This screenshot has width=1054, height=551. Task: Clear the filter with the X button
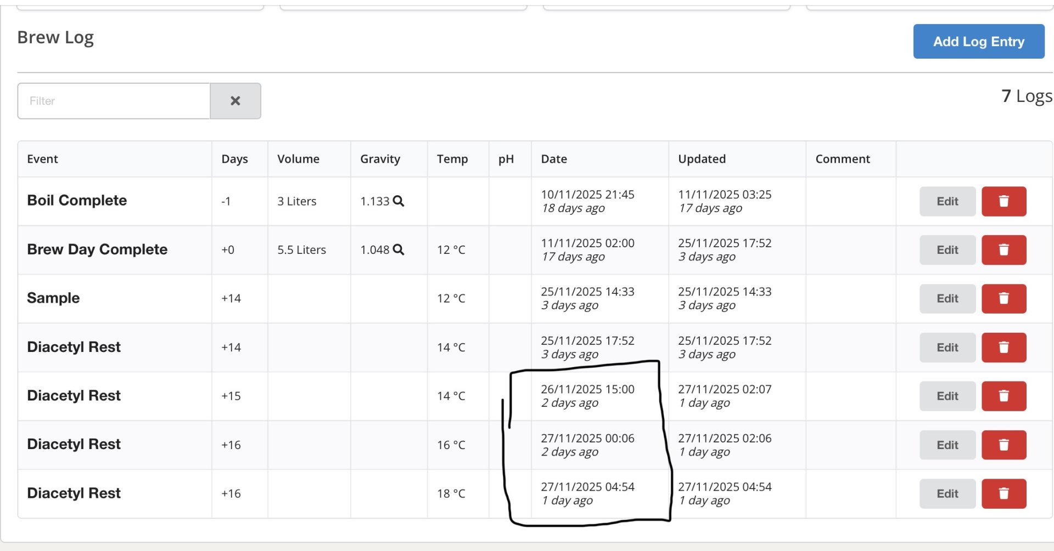coord(236,101)
